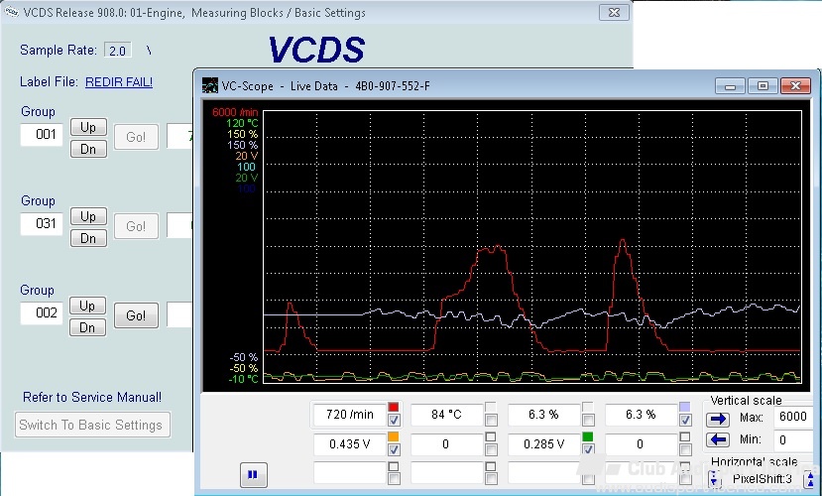Click Switch To Basic Settings button
Screen dimensions: 822x496
(x=92, y=425)
